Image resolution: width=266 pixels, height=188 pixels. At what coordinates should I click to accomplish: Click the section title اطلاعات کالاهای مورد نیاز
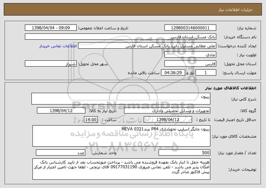(230, 88)
